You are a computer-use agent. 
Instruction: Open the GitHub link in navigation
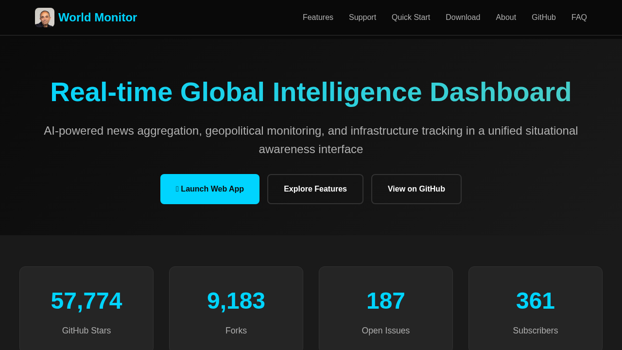(x=544, y=17)
